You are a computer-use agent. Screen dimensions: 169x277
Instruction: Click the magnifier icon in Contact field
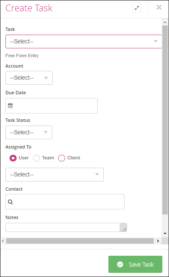click(10, 202)
